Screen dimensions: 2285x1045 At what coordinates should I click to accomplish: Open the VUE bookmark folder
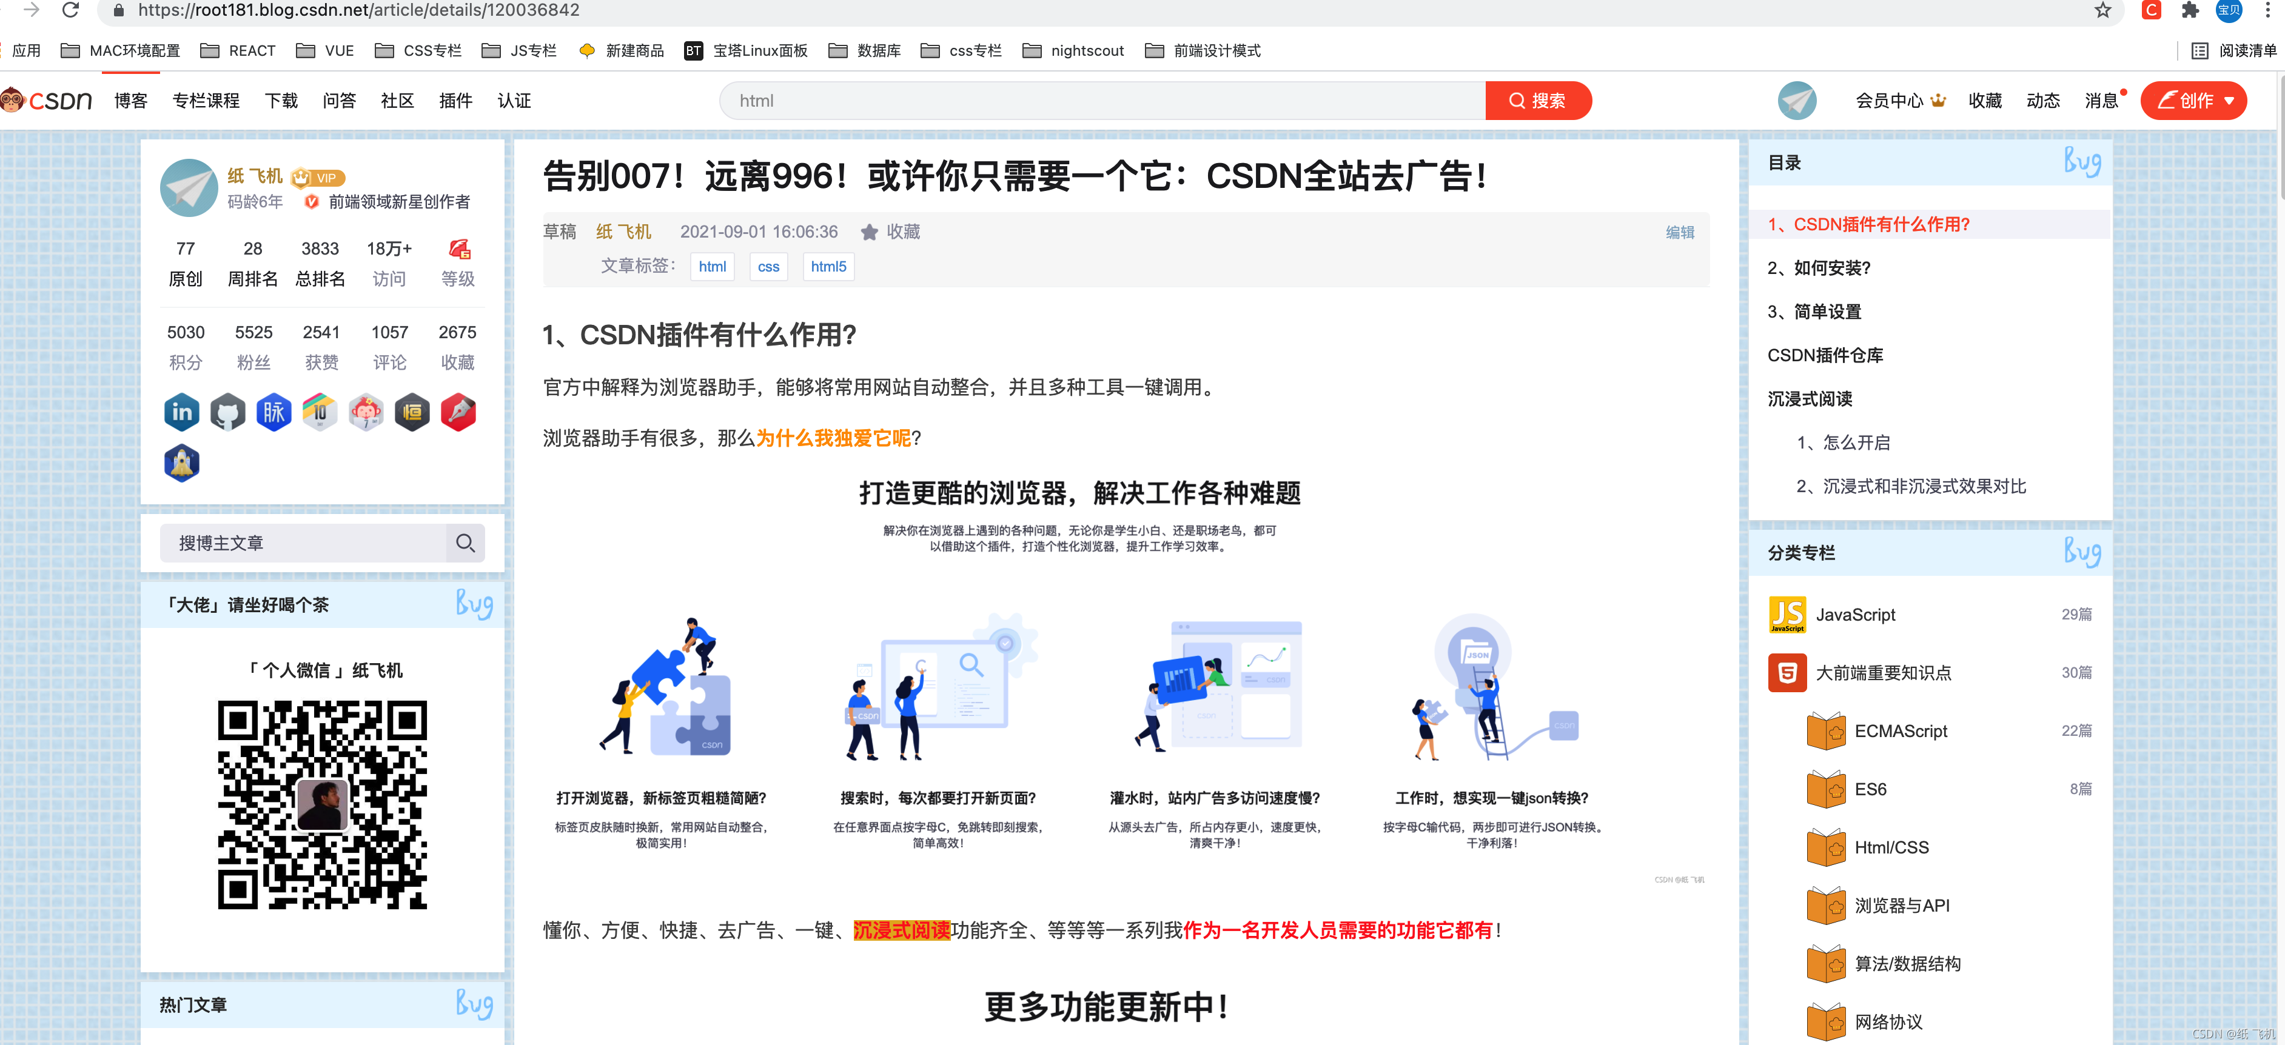(x=324, y=50)
